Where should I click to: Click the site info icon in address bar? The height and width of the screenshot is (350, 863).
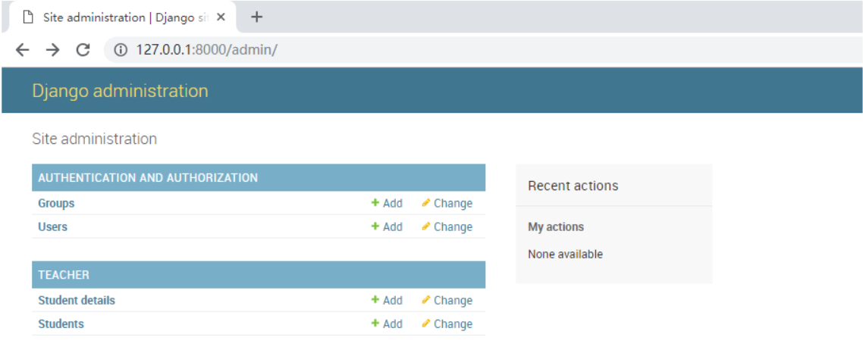[120, 50]
